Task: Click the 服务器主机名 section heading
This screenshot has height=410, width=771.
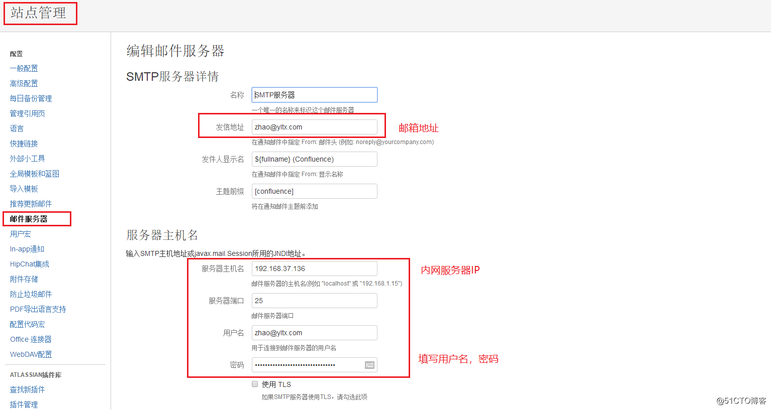Action: tap(162, 235)
